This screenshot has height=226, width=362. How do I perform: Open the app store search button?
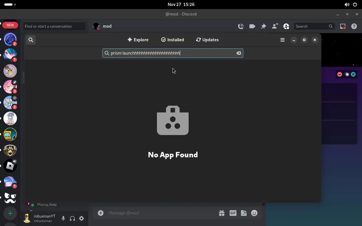[x=31, y=40]
